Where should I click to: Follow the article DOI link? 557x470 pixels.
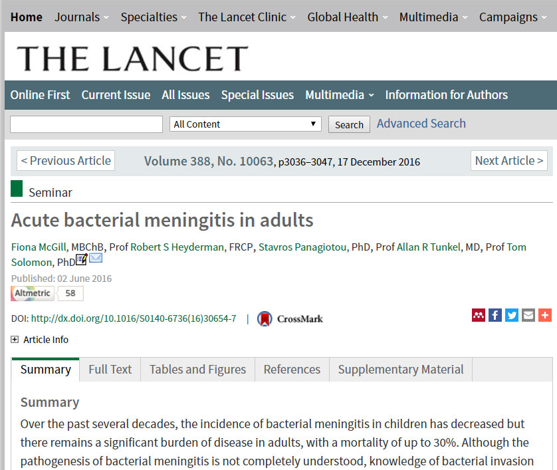coord(134,318)
